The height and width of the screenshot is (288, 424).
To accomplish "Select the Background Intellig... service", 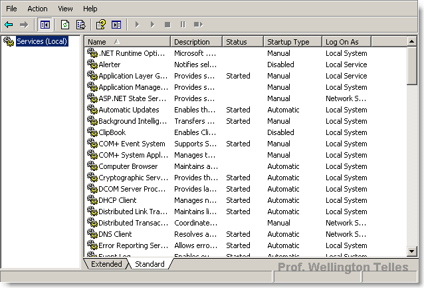I will pos(133,121).
